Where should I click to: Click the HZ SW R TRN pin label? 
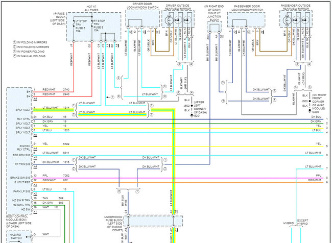[x=21, y=201]
